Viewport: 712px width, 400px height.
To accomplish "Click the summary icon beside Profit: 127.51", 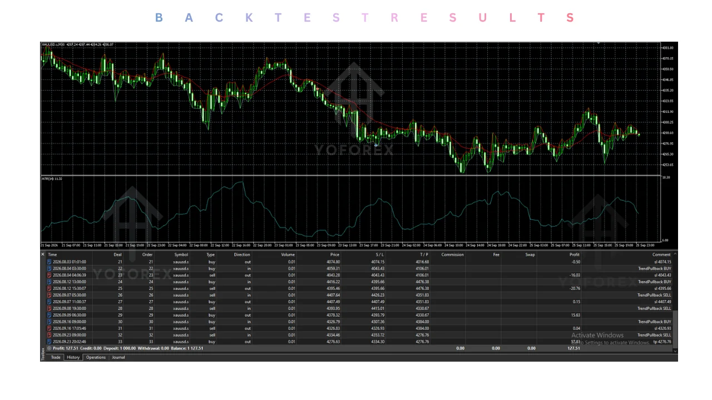I will pos(50,348).
